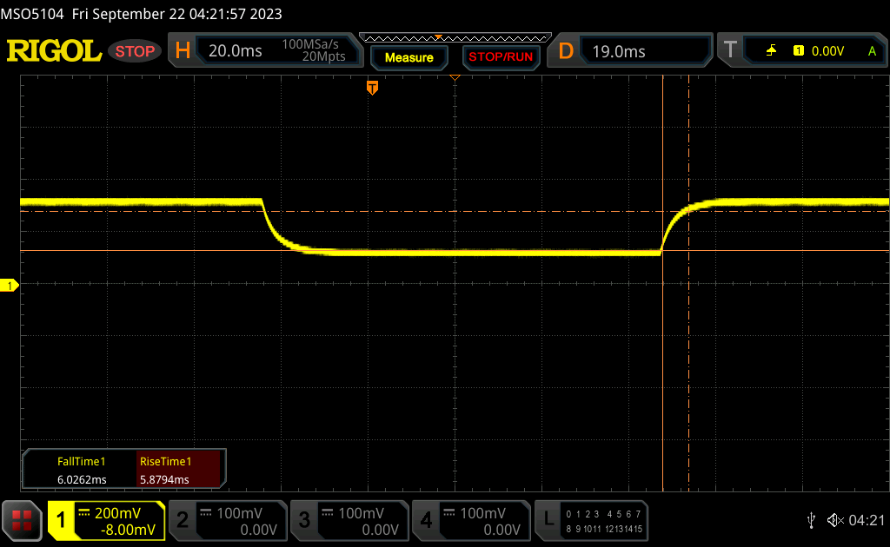Select the orange trigger position T marker
This screenshot has height=547, width=890.
point(372,88)
